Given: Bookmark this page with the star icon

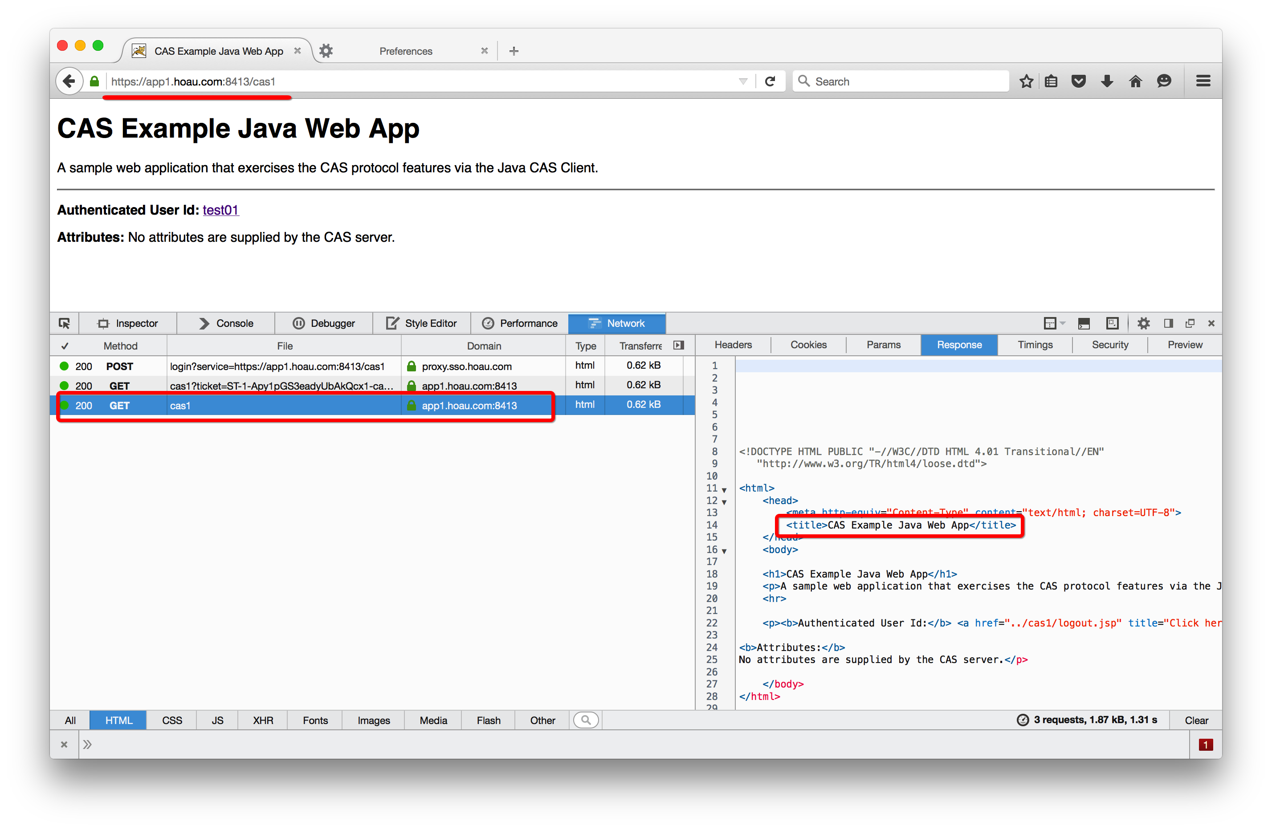Looking at the screenshot, I should (x=1026, y=81).
